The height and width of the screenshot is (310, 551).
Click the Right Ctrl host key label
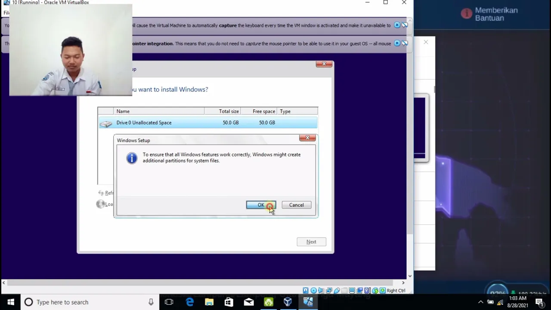[396, 291]
